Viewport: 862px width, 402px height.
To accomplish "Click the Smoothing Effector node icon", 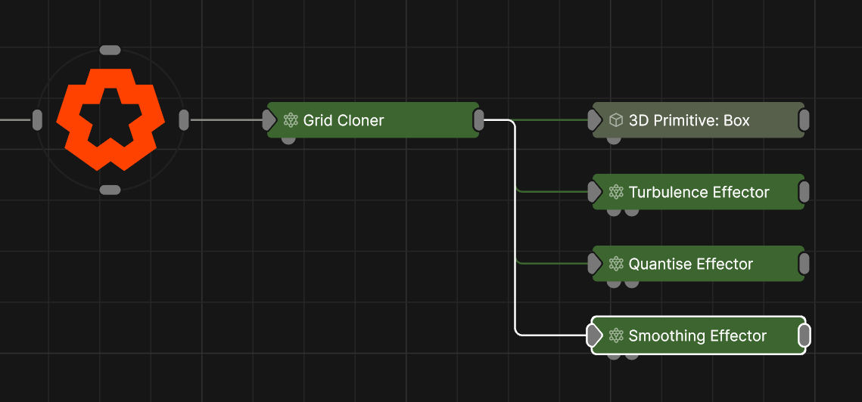I will coord(616,336).
